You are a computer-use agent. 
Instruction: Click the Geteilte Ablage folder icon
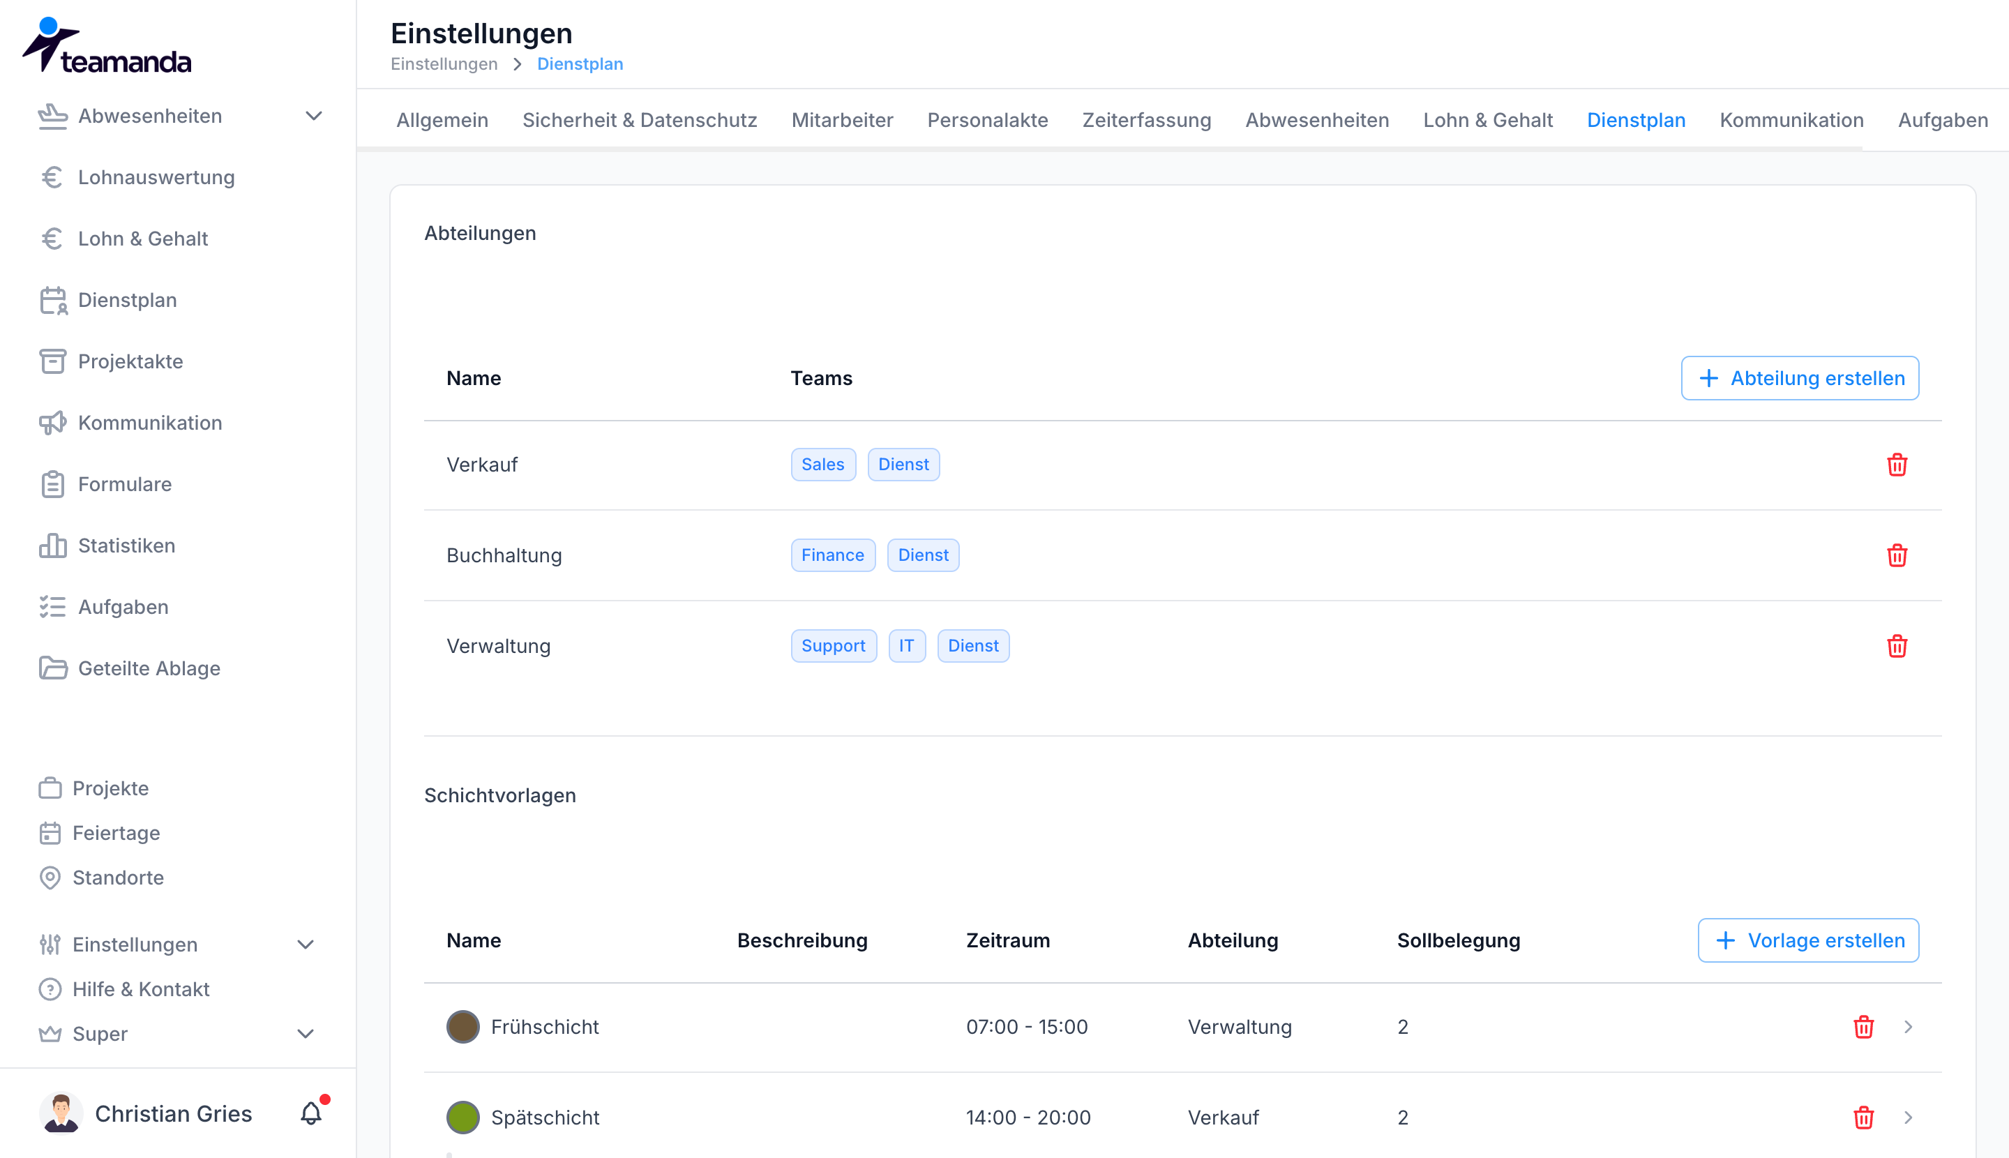(52, 668)
